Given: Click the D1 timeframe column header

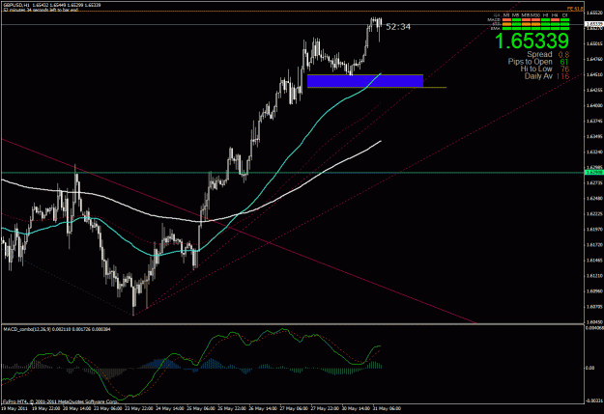Looking at the screenshot, I should [x=564, y=15].
